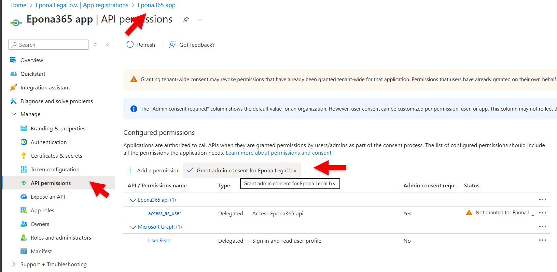This screenshot has width=557, height=272.
Task: Collapse the Microsoft Graph permissions group
Action: point(133,227)
